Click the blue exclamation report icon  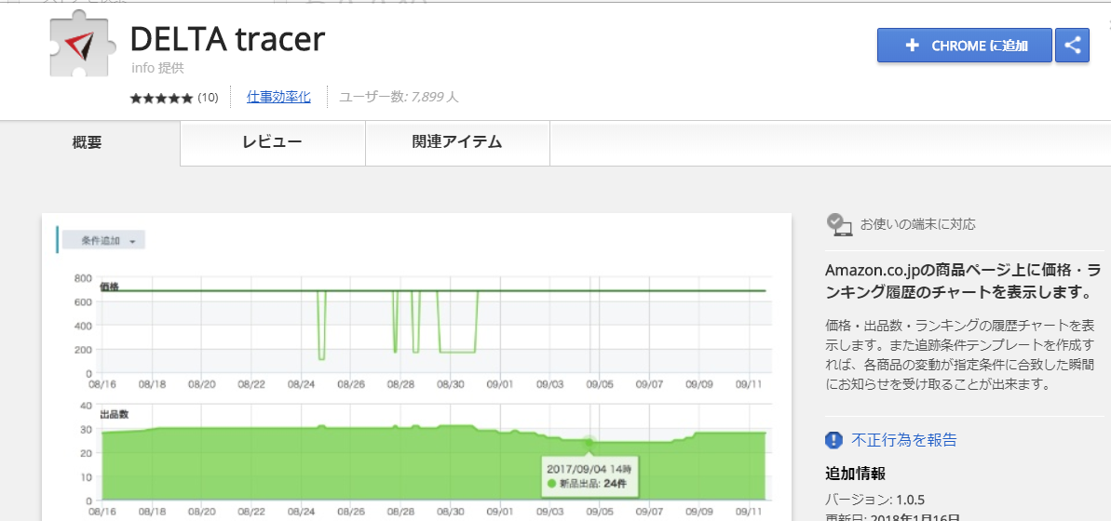834,439
